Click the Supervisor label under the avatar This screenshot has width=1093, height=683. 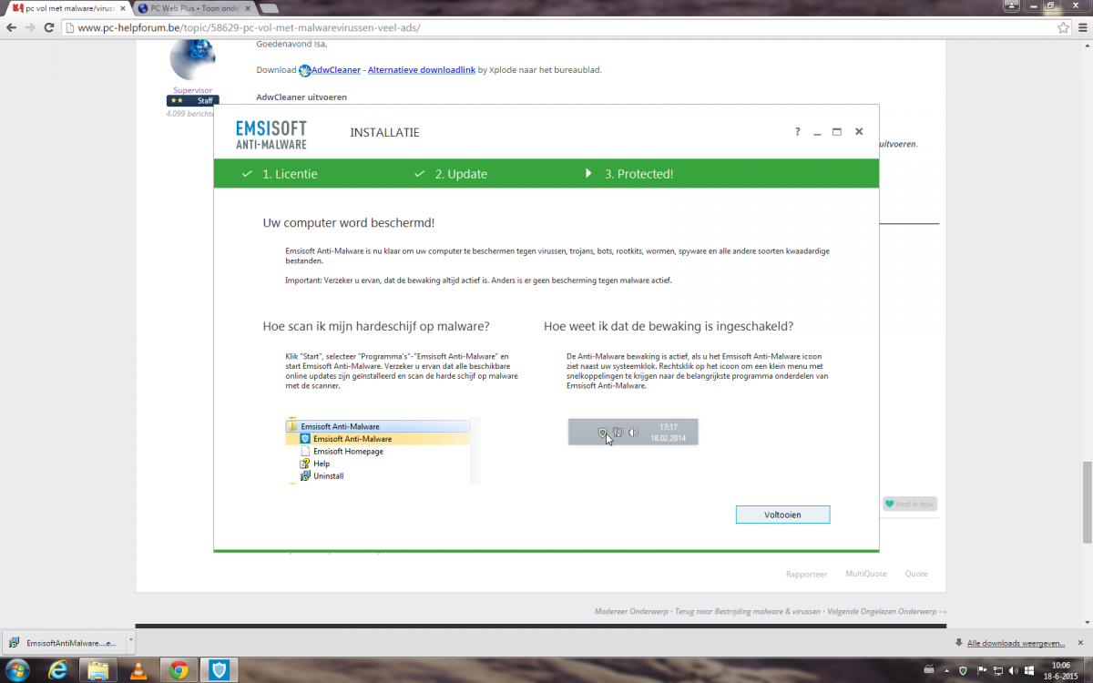coord(192,90)
